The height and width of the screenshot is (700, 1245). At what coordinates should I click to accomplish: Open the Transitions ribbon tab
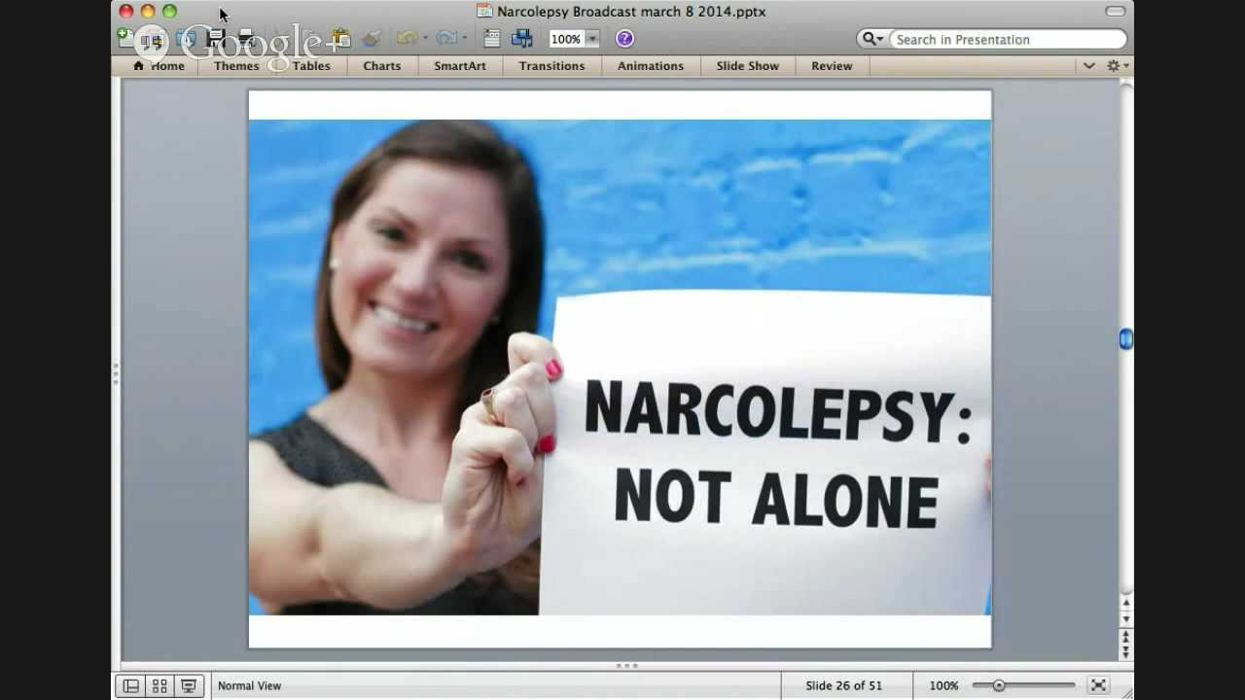(x=551, y=66)
